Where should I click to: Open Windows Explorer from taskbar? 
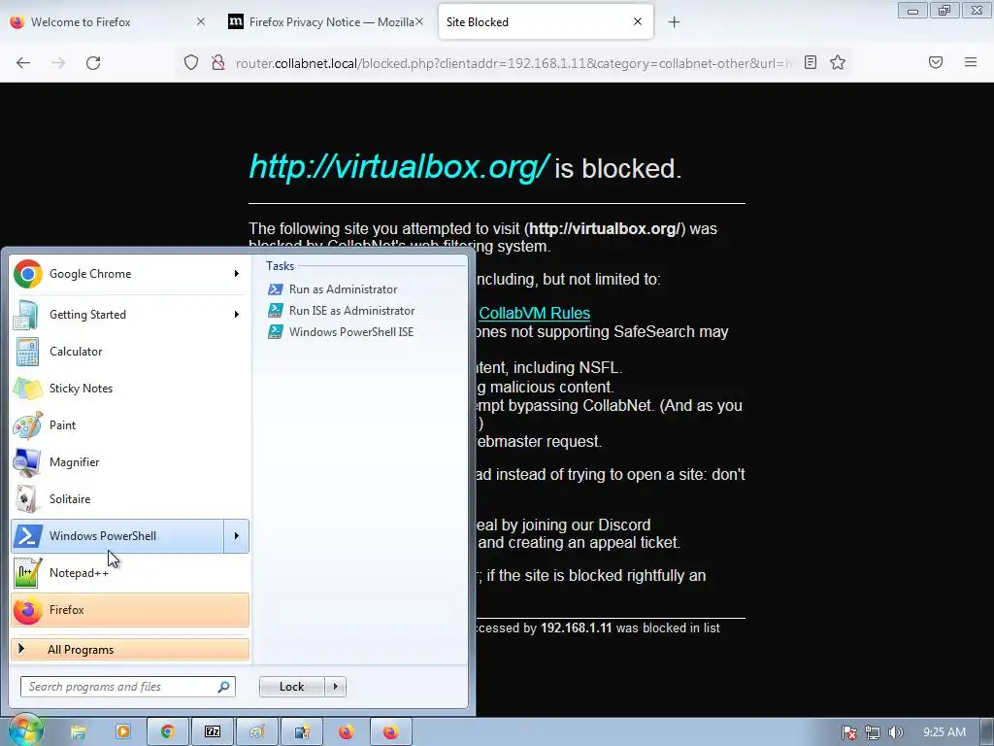(x=78, y=732)
